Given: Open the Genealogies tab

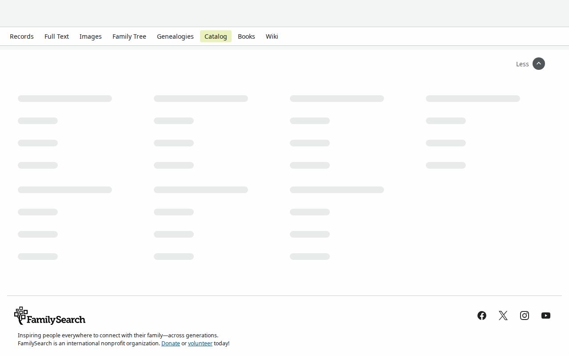Looking at the screenshot, I should click(175, 36).
